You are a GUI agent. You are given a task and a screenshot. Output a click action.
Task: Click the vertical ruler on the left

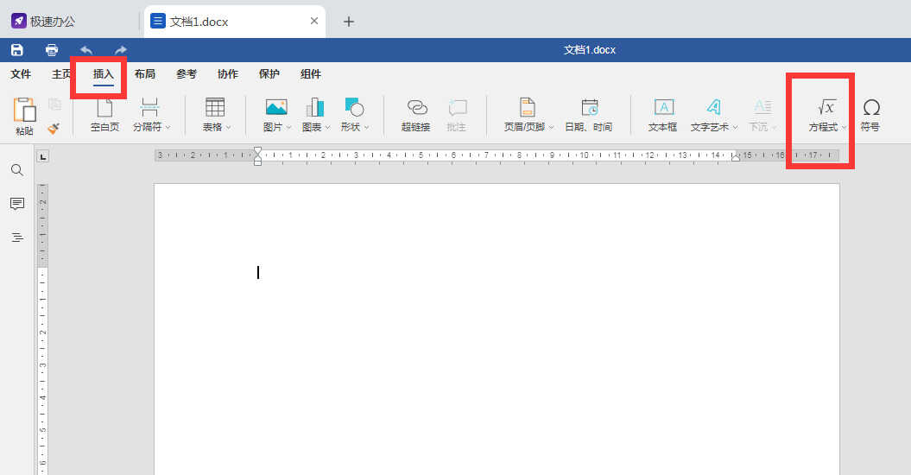click(x=42, y=330)
